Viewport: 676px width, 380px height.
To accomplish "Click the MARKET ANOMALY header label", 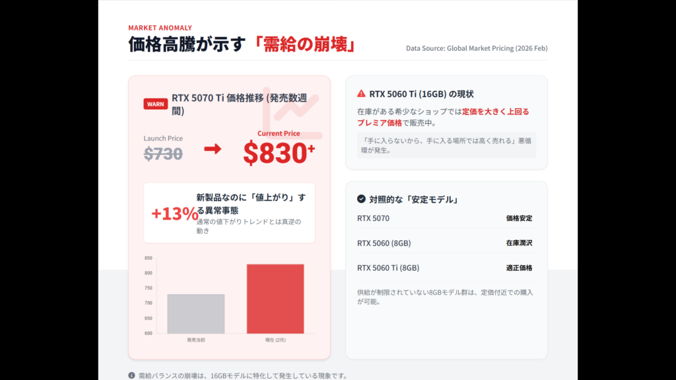I will [160, 28].
